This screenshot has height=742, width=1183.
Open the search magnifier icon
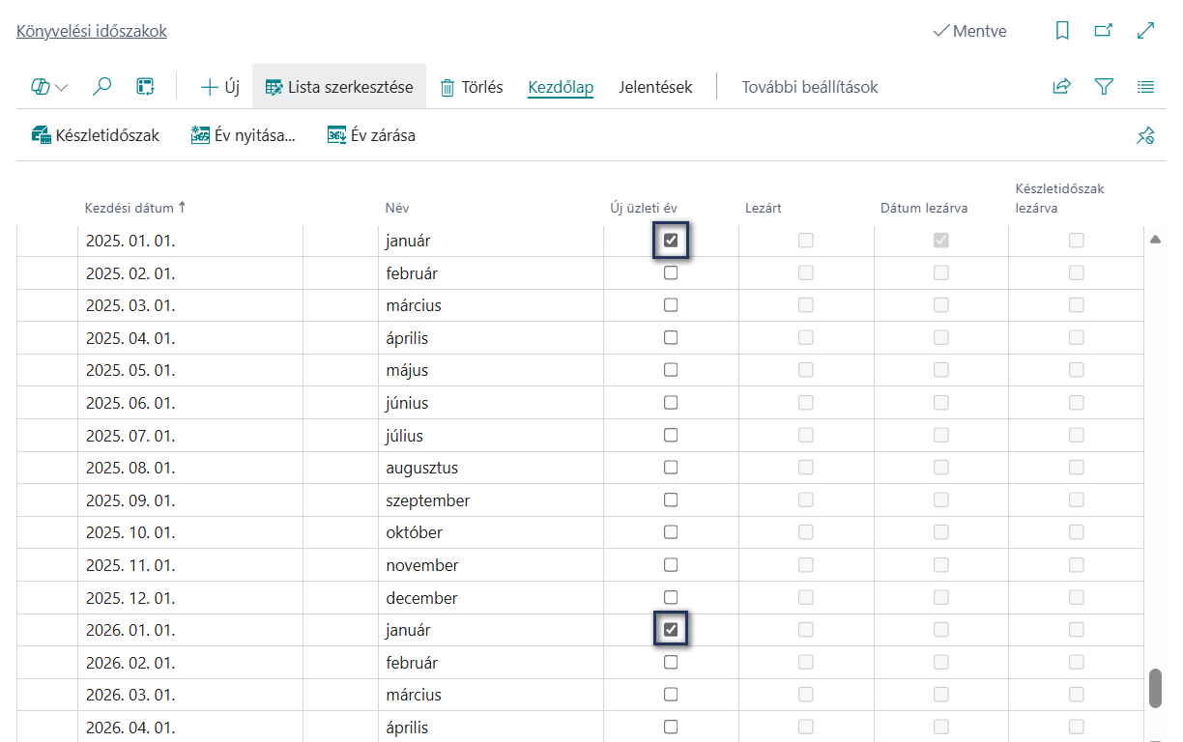101,87
